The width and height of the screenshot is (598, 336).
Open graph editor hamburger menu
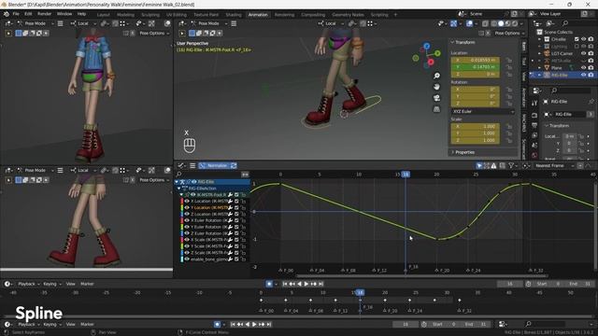click(192, 166)
